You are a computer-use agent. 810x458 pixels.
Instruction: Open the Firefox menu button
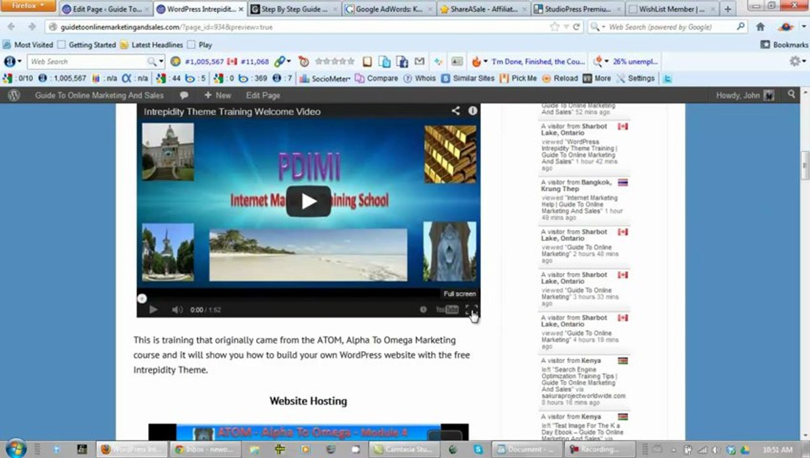(x=29, y=6)
